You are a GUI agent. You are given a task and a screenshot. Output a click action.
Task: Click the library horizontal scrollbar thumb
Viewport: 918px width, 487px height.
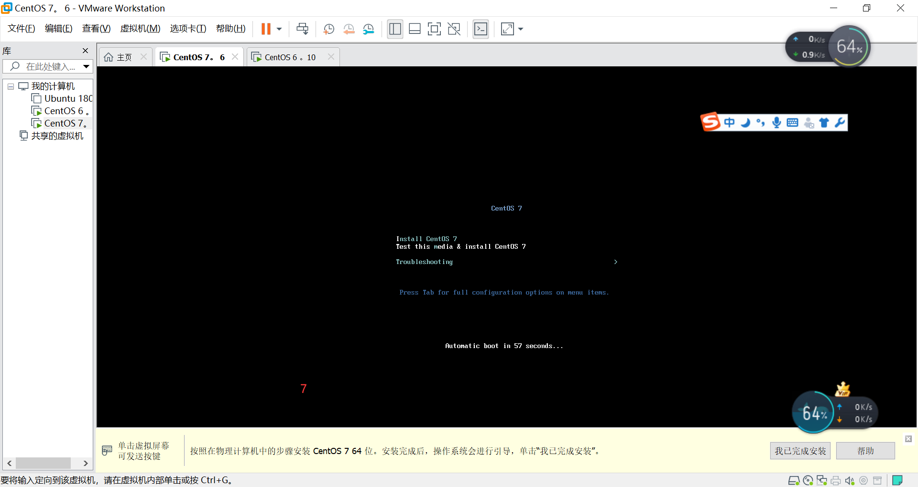(44, 463)
